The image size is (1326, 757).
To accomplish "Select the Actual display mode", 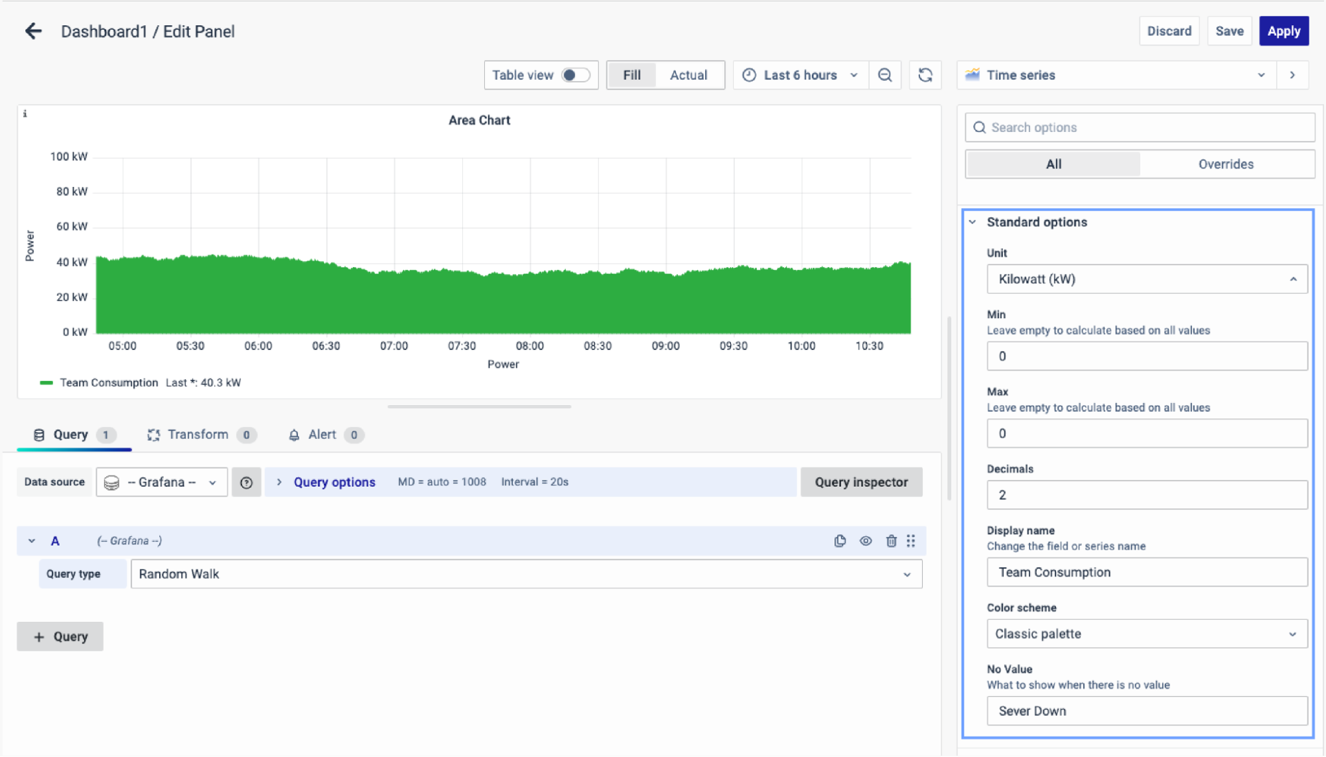I will [x=688, y=75].
